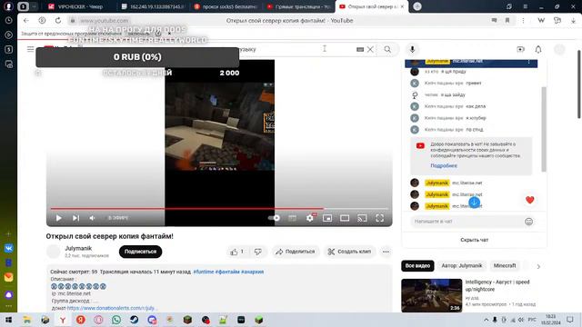
Task: Expand more filter chips with arrow
Action: 538,266
